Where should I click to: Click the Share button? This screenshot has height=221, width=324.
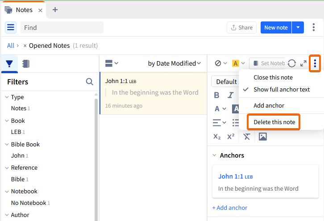(x=241, y=27)
